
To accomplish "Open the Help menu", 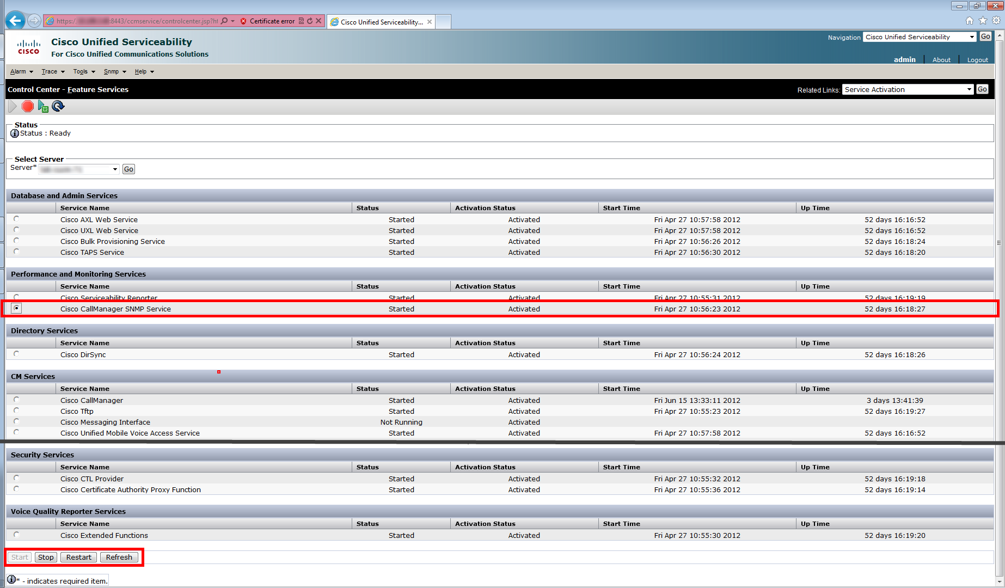I will [144, 71].
